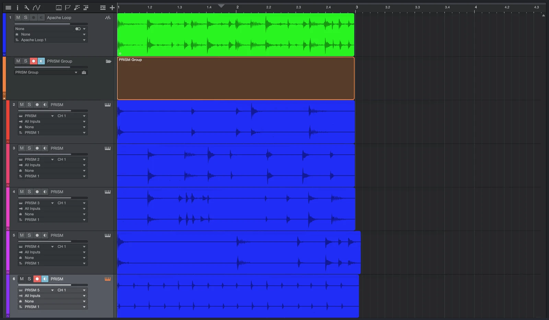Mute the Apache Loop track
This screenshot has width=549, height=320.
tap(18, 17)
